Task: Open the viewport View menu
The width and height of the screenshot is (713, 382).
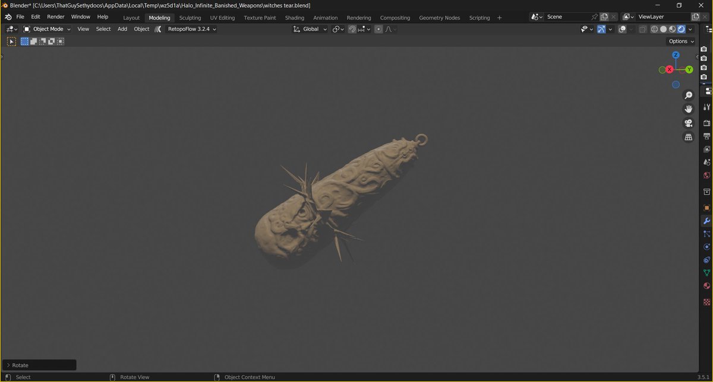Action: tap(83, 28)
